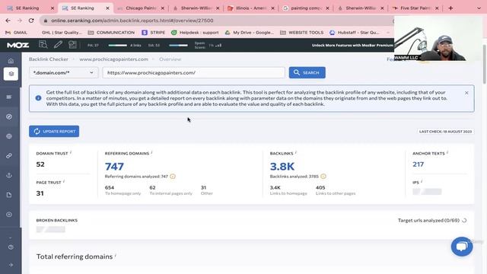
Task: Open the GHL Star Quality bookmark
Action: click(62, 32)
